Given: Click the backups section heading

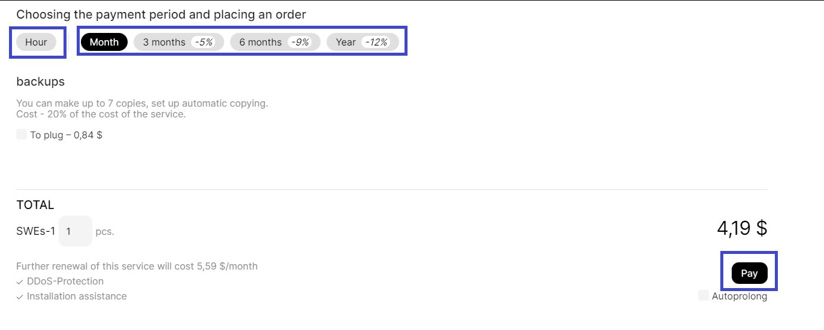Looking at the screenshot, I should pos(40,81).
